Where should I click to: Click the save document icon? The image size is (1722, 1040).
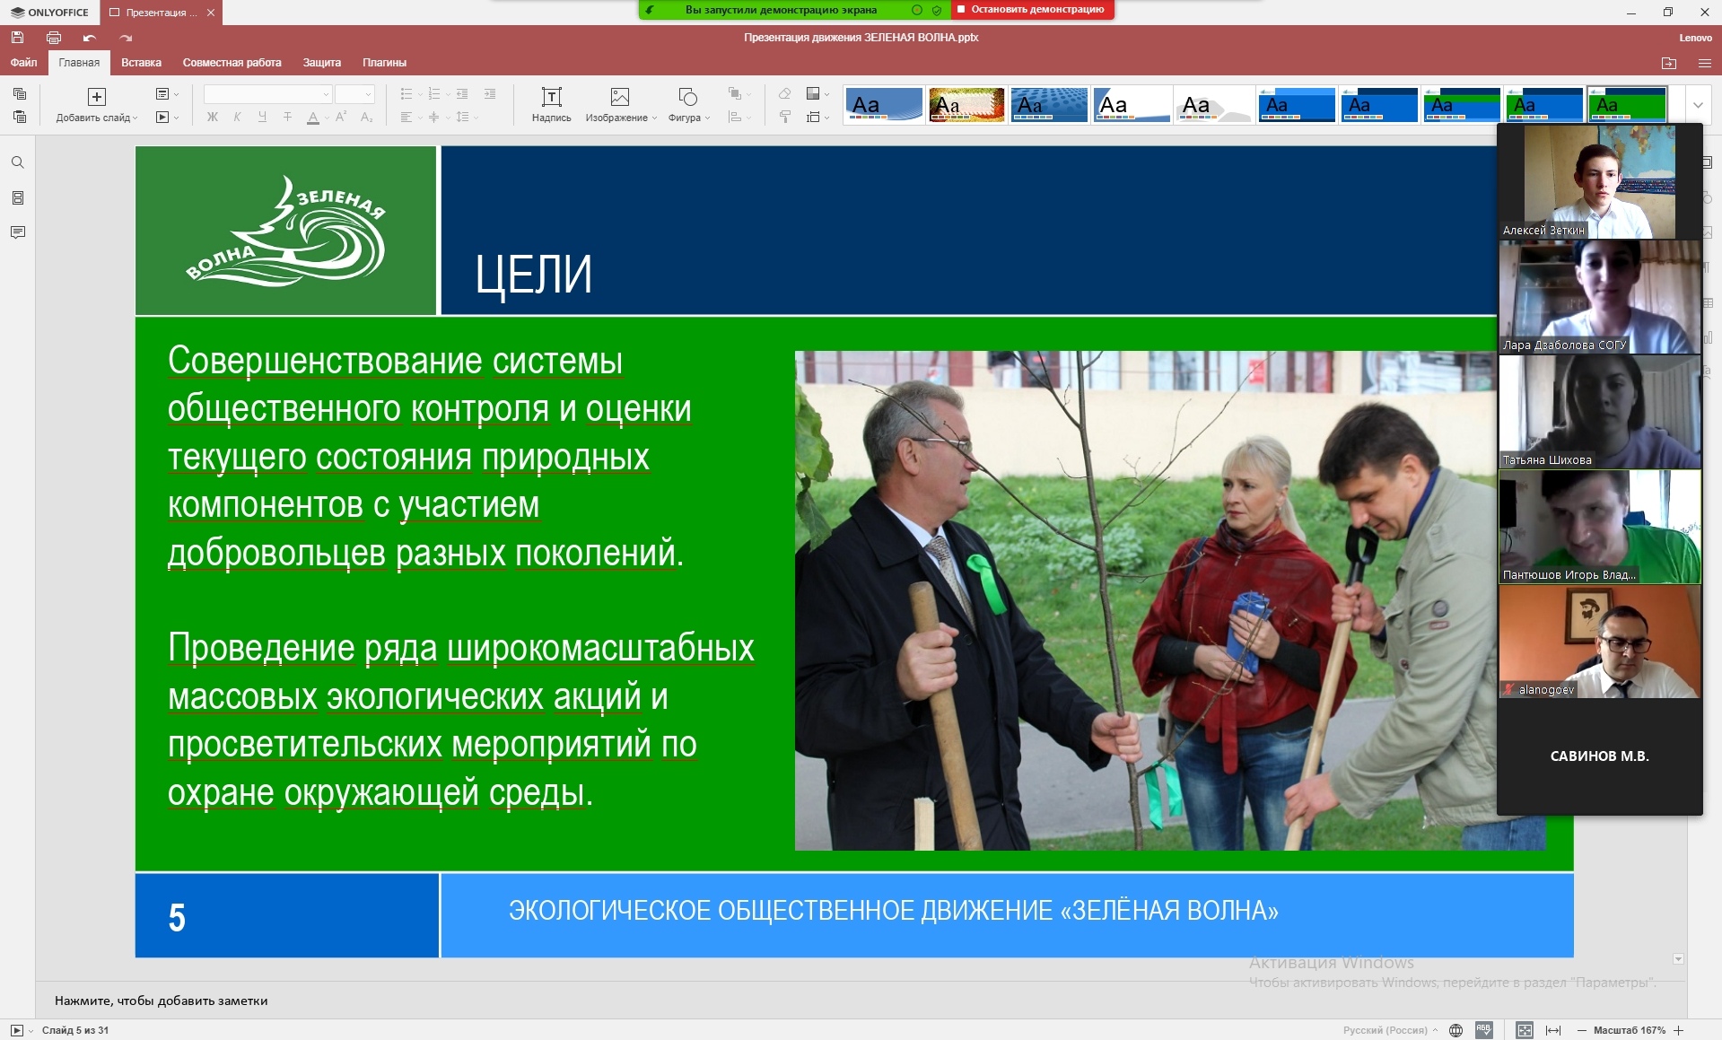tap(17, 38)
